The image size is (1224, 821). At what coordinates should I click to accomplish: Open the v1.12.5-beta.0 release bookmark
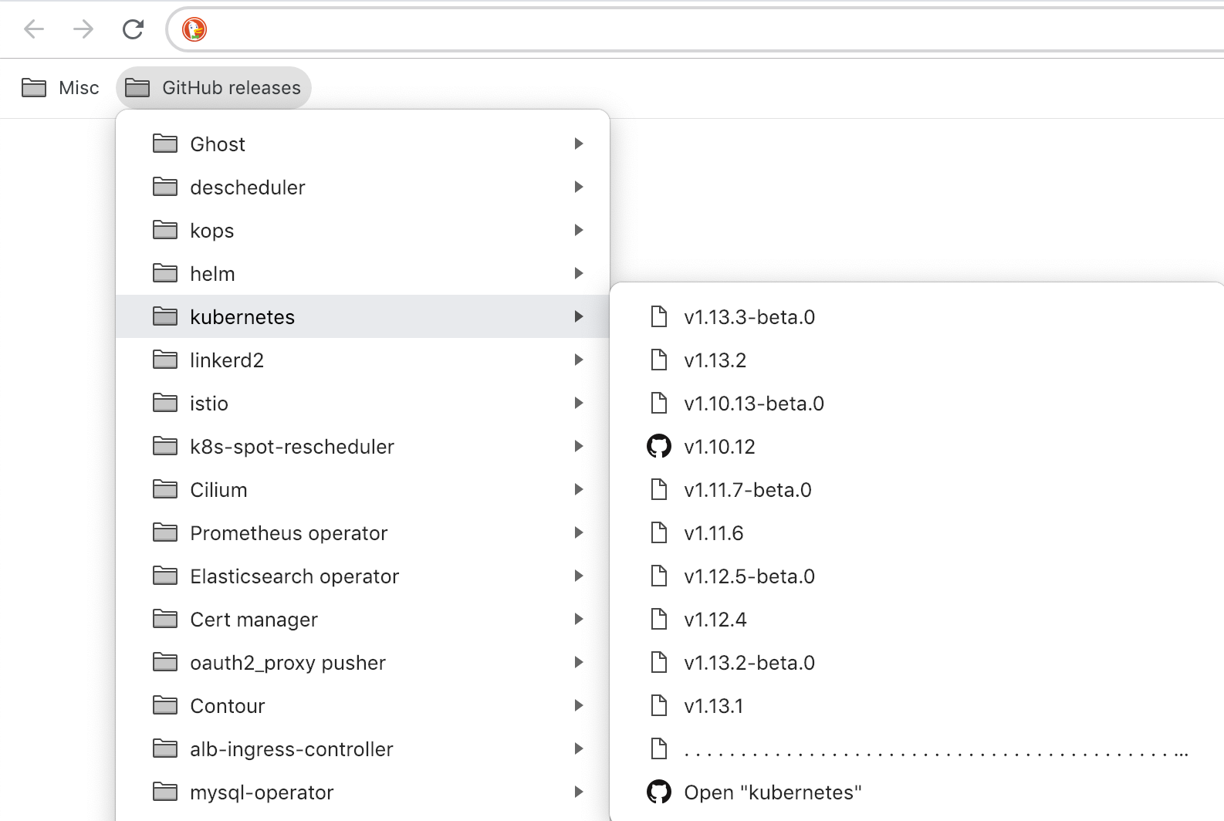pyautogui.click(x=917, y=576)
